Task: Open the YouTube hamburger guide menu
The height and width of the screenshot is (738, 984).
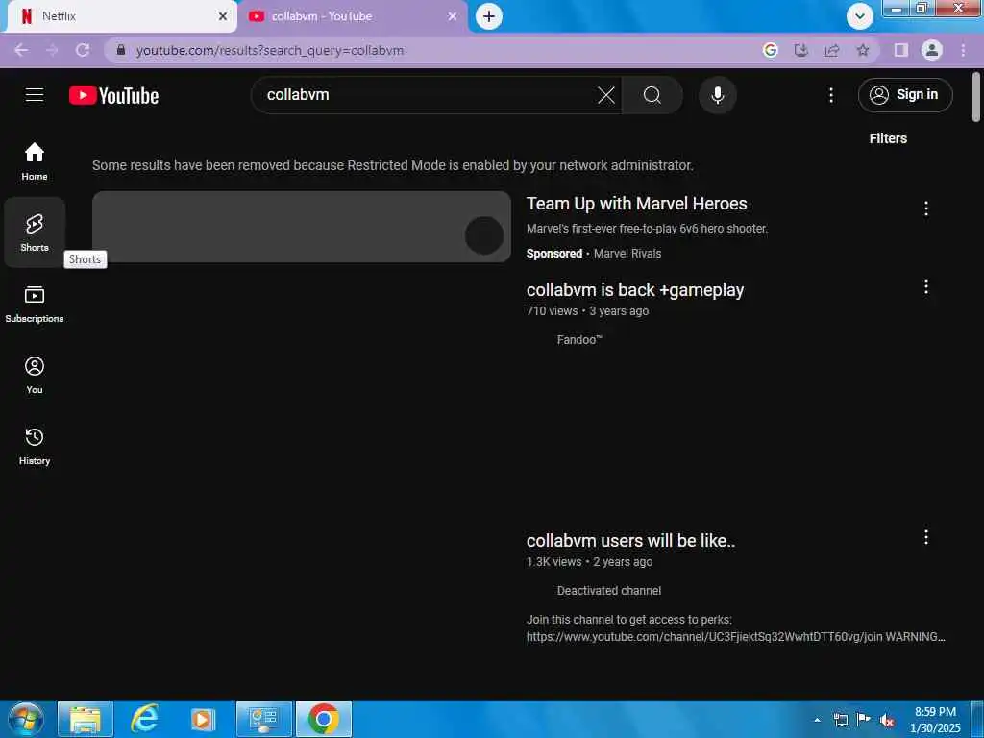Action: coord(35,95)
